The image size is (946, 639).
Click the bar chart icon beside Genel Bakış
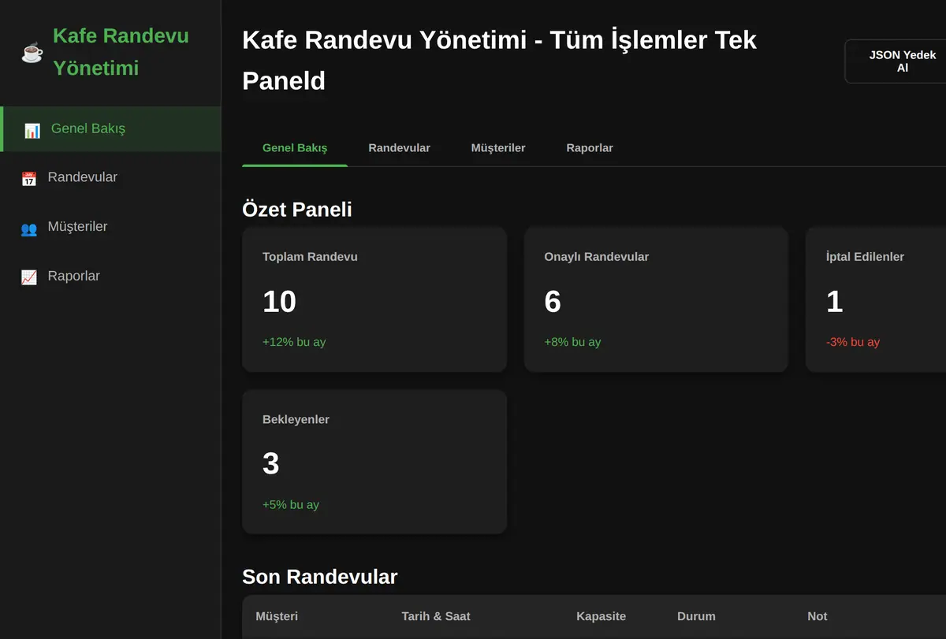click(32, 130)
